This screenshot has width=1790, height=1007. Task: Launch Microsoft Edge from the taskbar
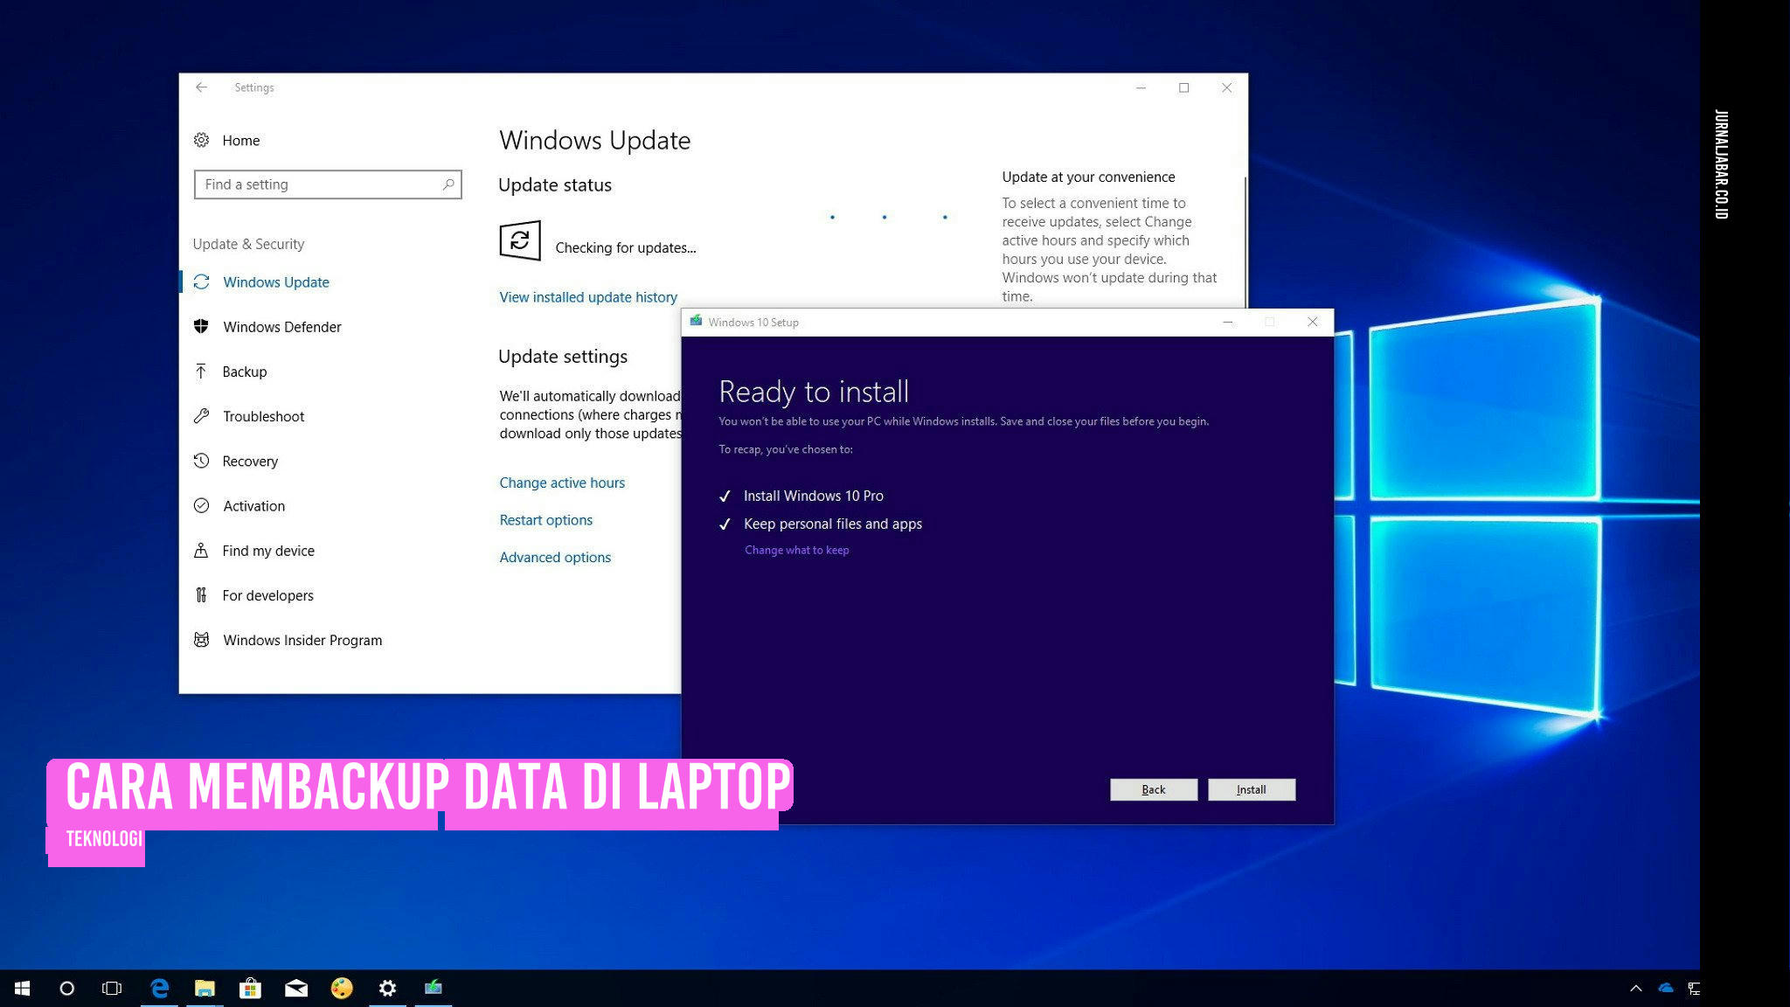click(159, 988)
